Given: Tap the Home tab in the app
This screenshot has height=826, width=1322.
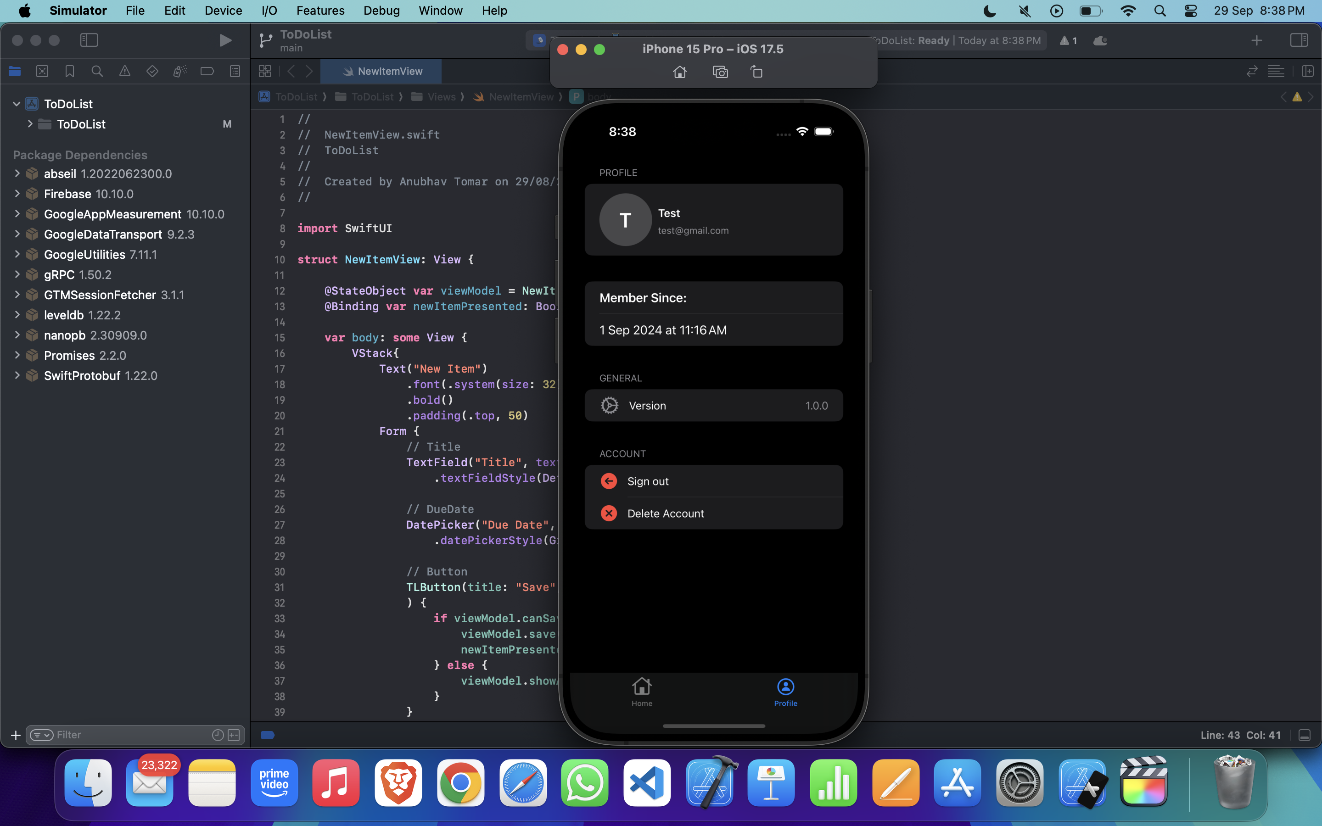Looking at the screenshot, I should pos(642,692).
